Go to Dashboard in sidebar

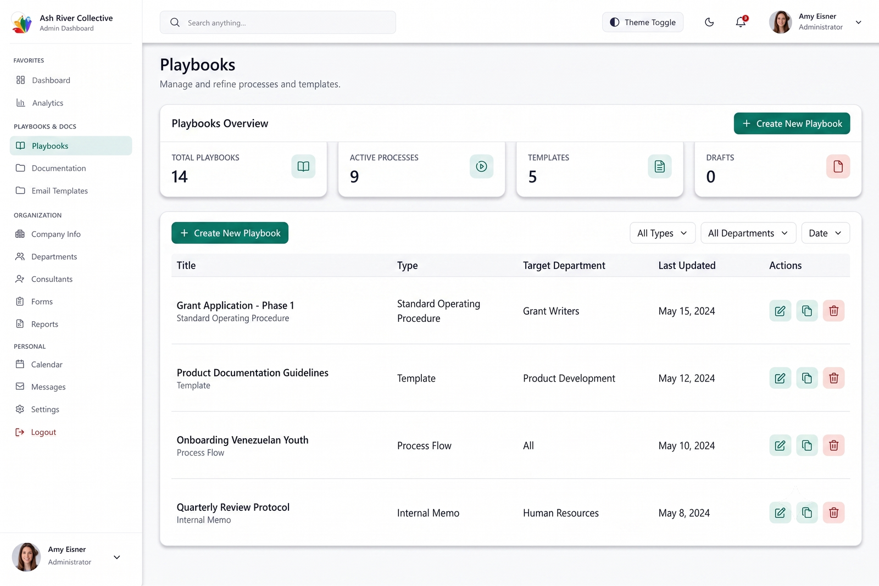[71, 80]
